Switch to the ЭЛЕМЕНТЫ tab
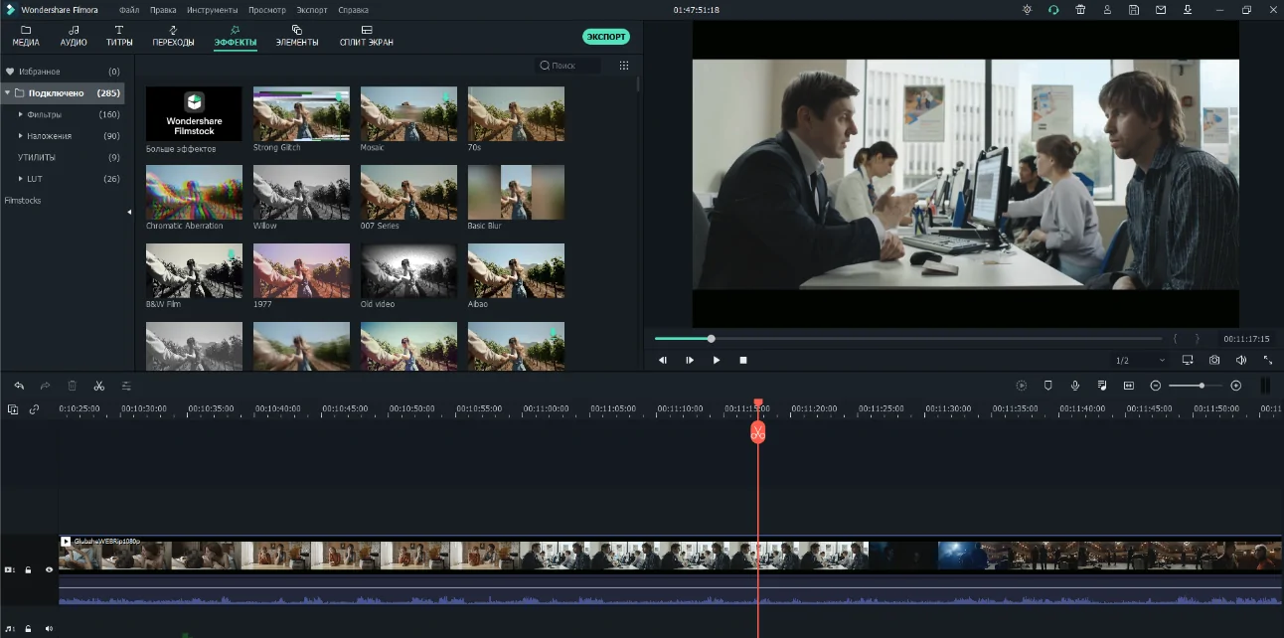This screenshot has width=1284, height=638. (x=297, y=37)
